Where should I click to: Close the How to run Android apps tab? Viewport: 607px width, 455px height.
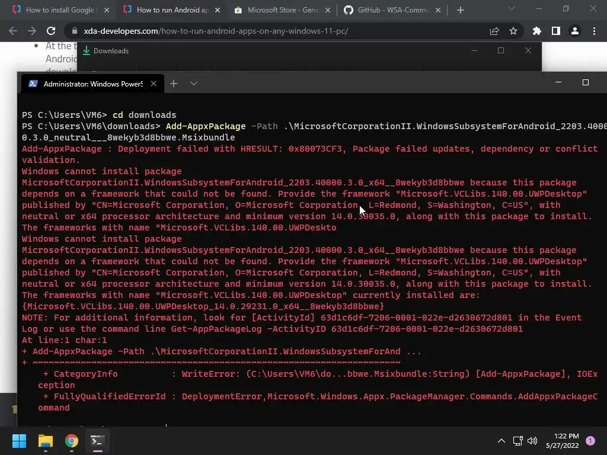tap(218, 10)
